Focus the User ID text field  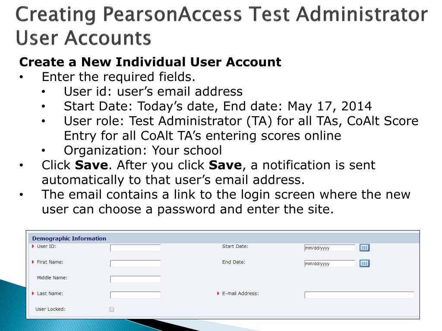click(x=135, y=248)
